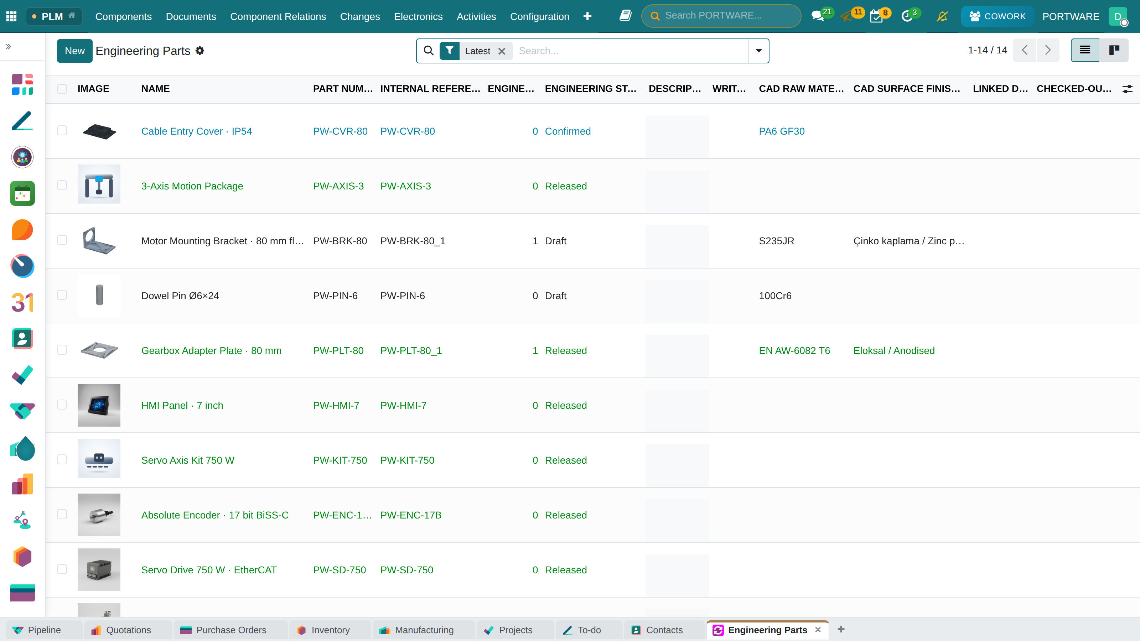Tick the checkbox for Cable Entry Cover row
Image resolution: width=1140 pixels, height=641 pixels.
62,130
